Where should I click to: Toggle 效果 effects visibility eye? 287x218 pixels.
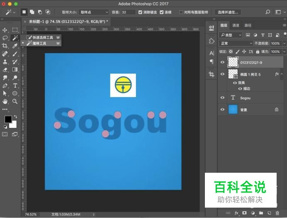[235, 83]
